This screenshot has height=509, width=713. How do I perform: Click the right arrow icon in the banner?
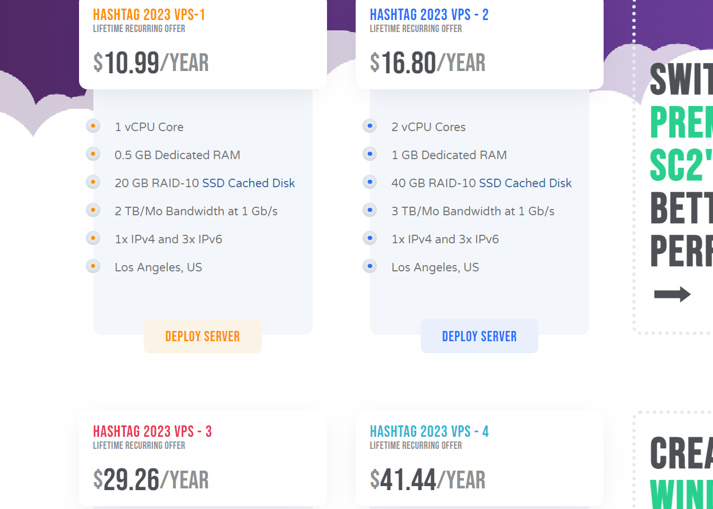pos(672,295)
